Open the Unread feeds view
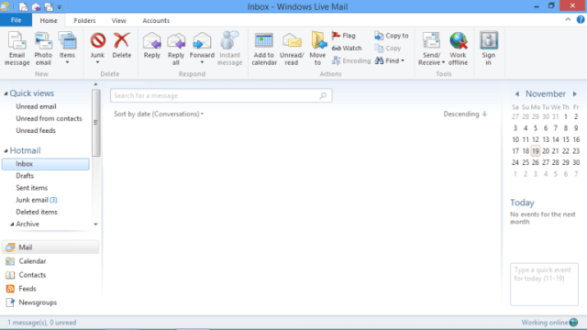Screen dimensions: 587x330 (x=36, y=130)
